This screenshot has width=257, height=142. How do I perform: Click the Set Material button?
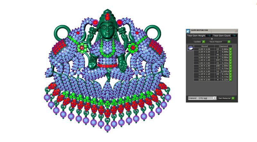click(224, 98)
